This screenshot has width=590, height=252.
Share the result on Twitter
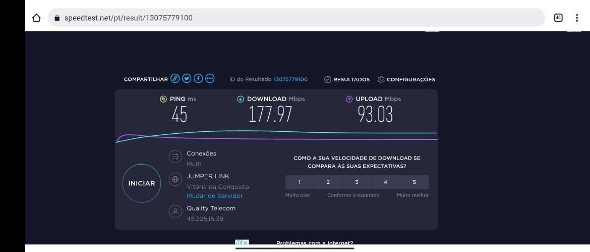[x=187, y=79]
